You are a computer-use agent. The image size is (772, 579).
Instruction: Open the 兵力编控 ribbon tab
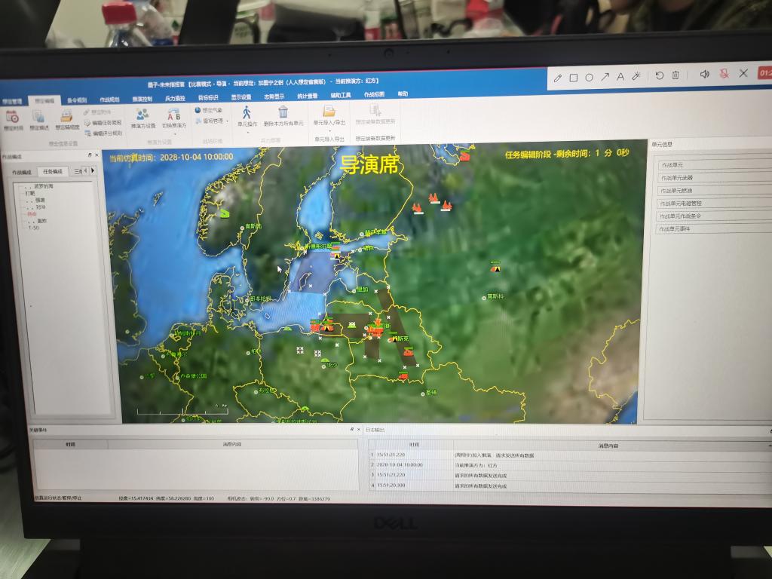click(175, 99)
